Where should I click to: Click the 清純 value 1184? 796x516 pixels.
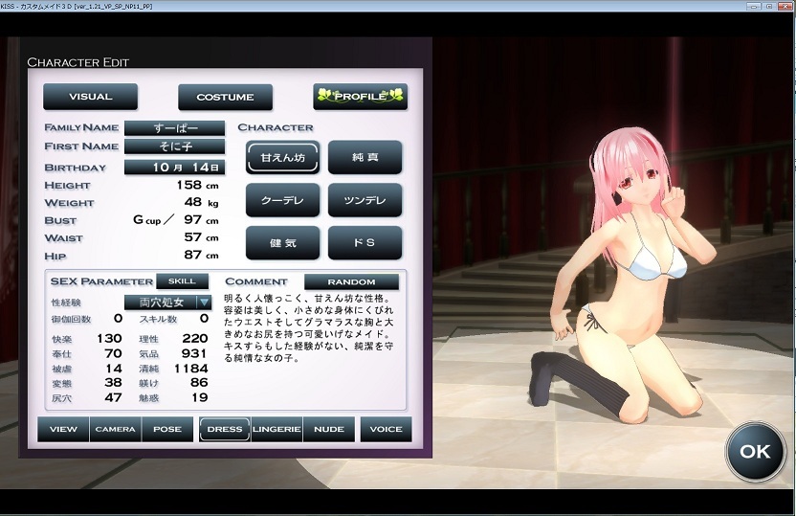pyautogui.click(x=191, y=369)
